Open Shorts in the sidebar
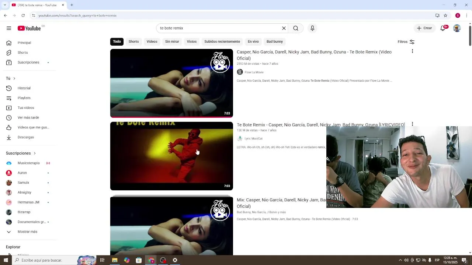The image size is (472, 265). [x=28, y=53]
